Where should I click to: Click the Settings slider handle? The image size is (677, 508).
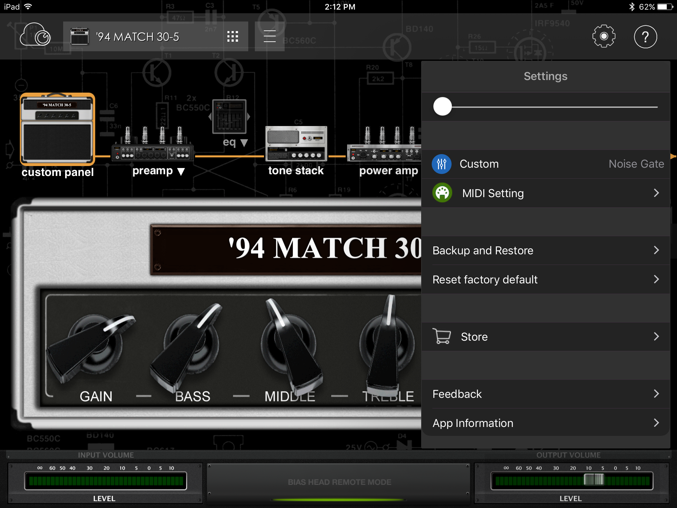442,106
